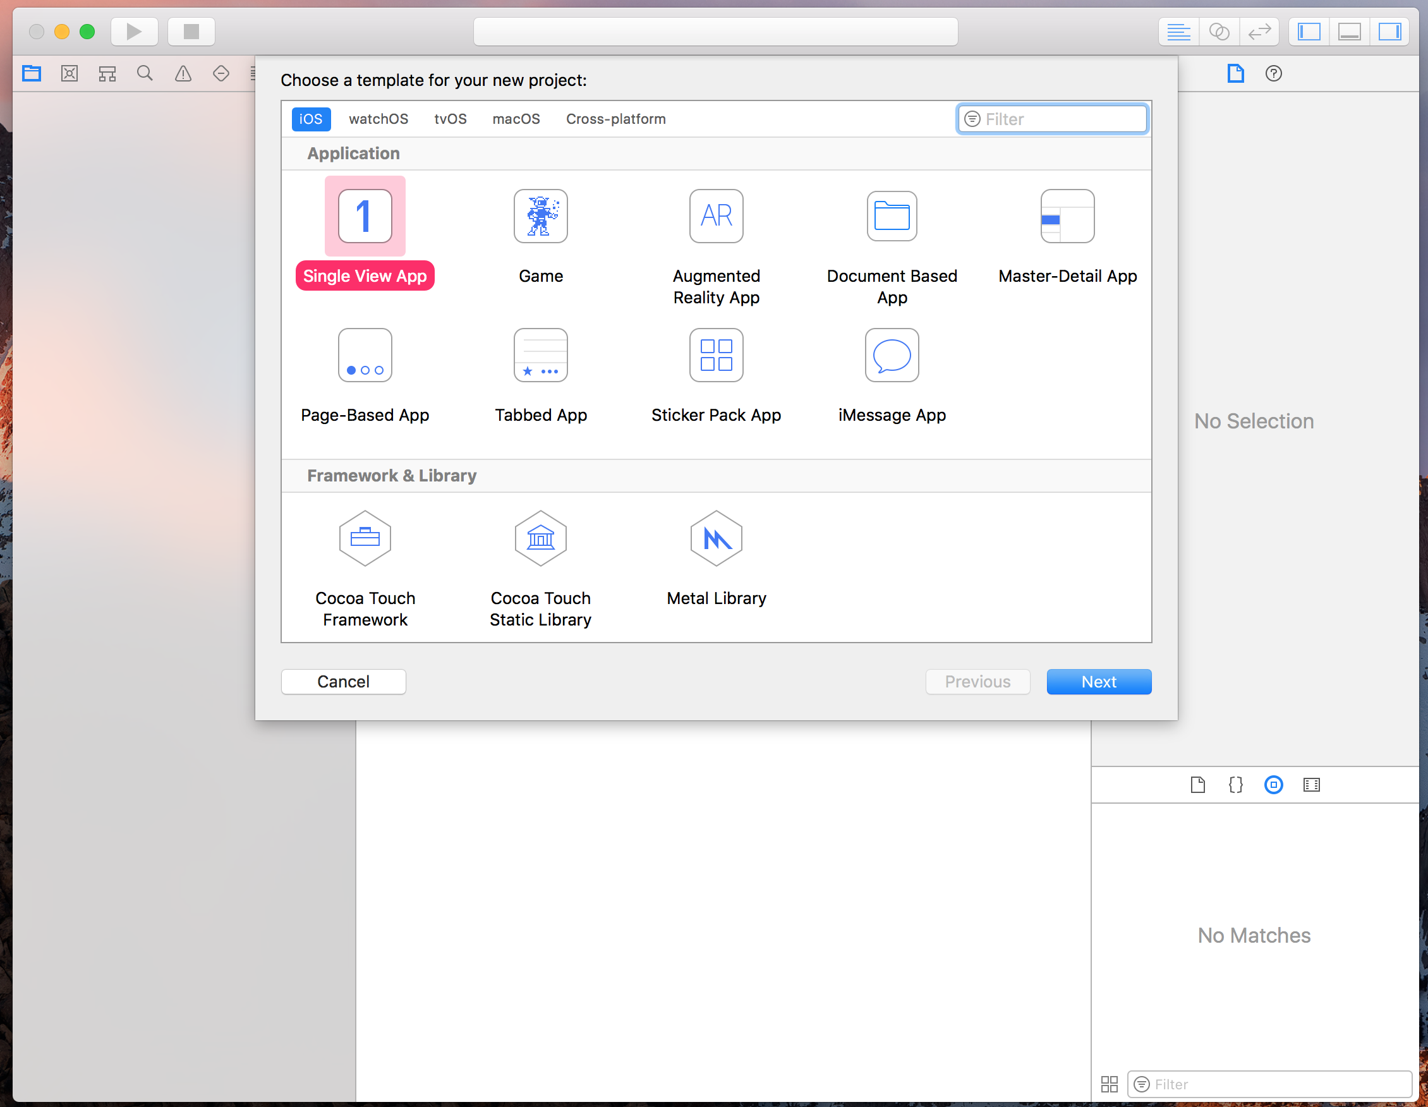Switch to the assistant editor view
Viewport: 1428px width, 1107px height.
pos(1219,32)
